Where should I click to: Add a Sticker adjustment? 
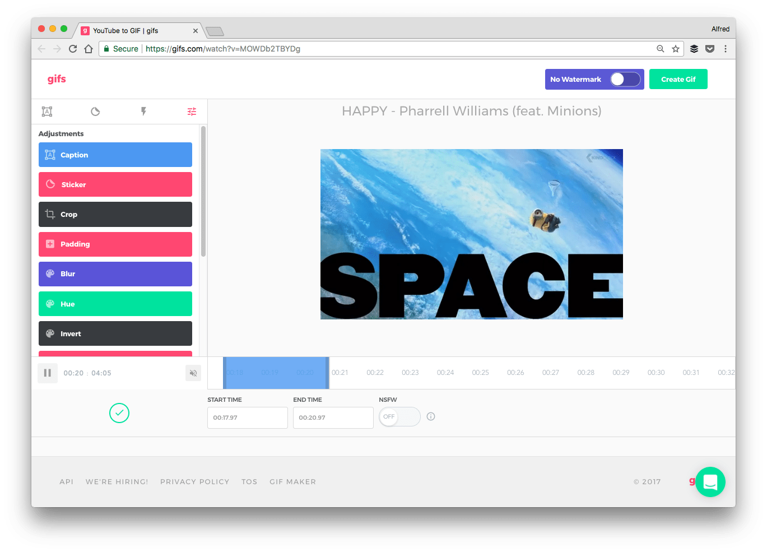tap(115, 184)
